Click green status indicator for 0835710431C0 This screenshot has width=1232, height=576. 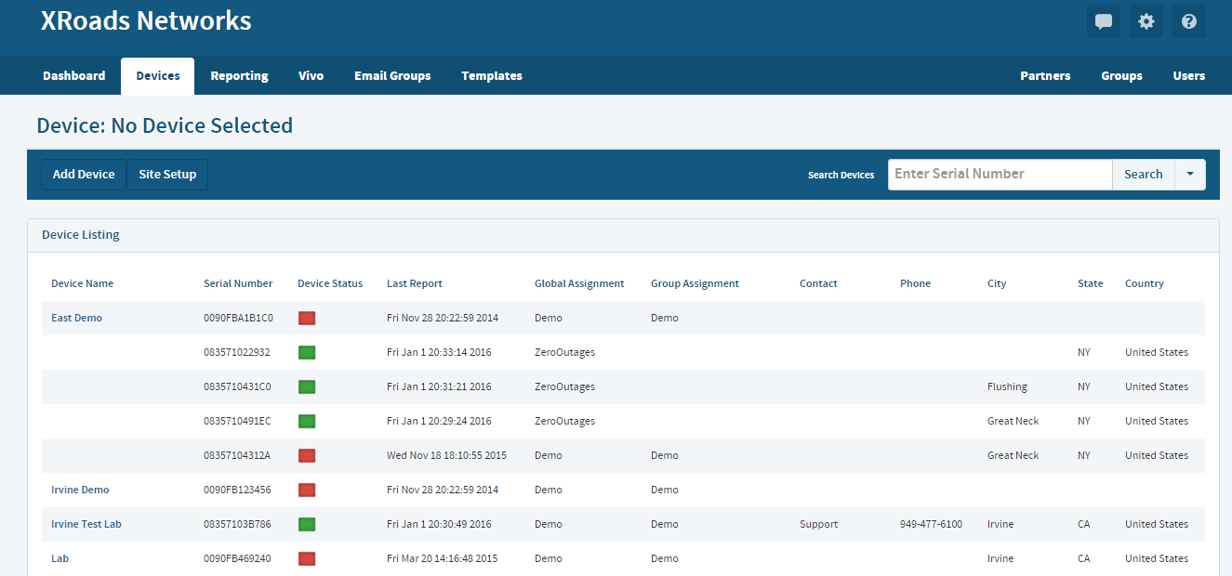pos(307,386)
